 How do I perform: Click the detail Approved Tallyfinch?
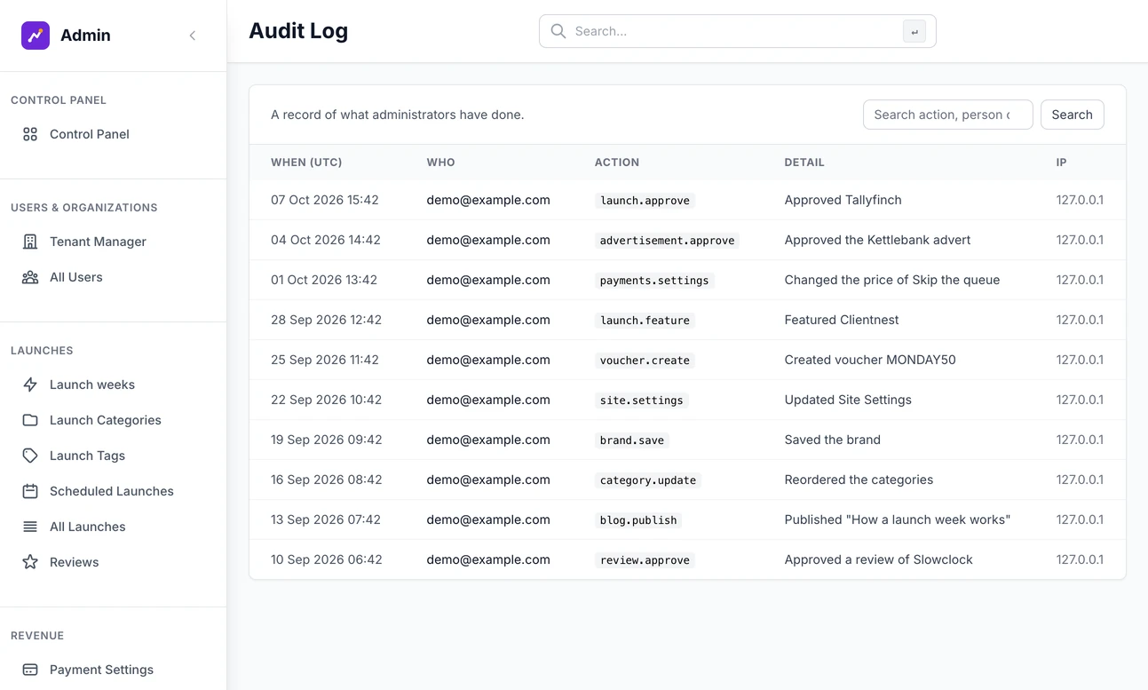843,200
